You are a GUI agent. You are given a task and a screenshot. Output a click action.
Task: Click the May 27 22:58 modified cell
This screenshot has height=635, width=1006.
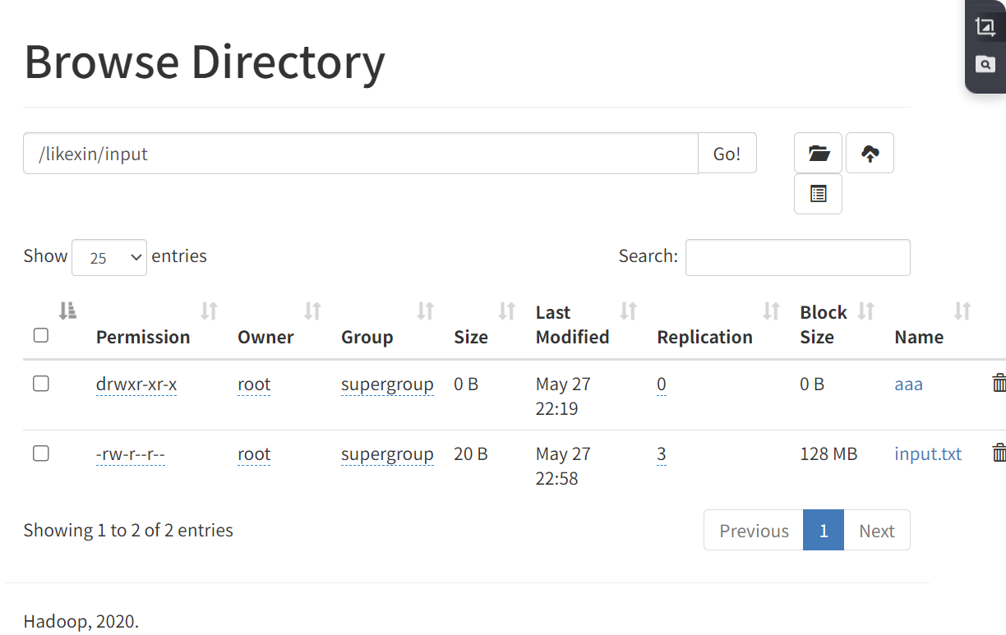[x=563, y=466]
